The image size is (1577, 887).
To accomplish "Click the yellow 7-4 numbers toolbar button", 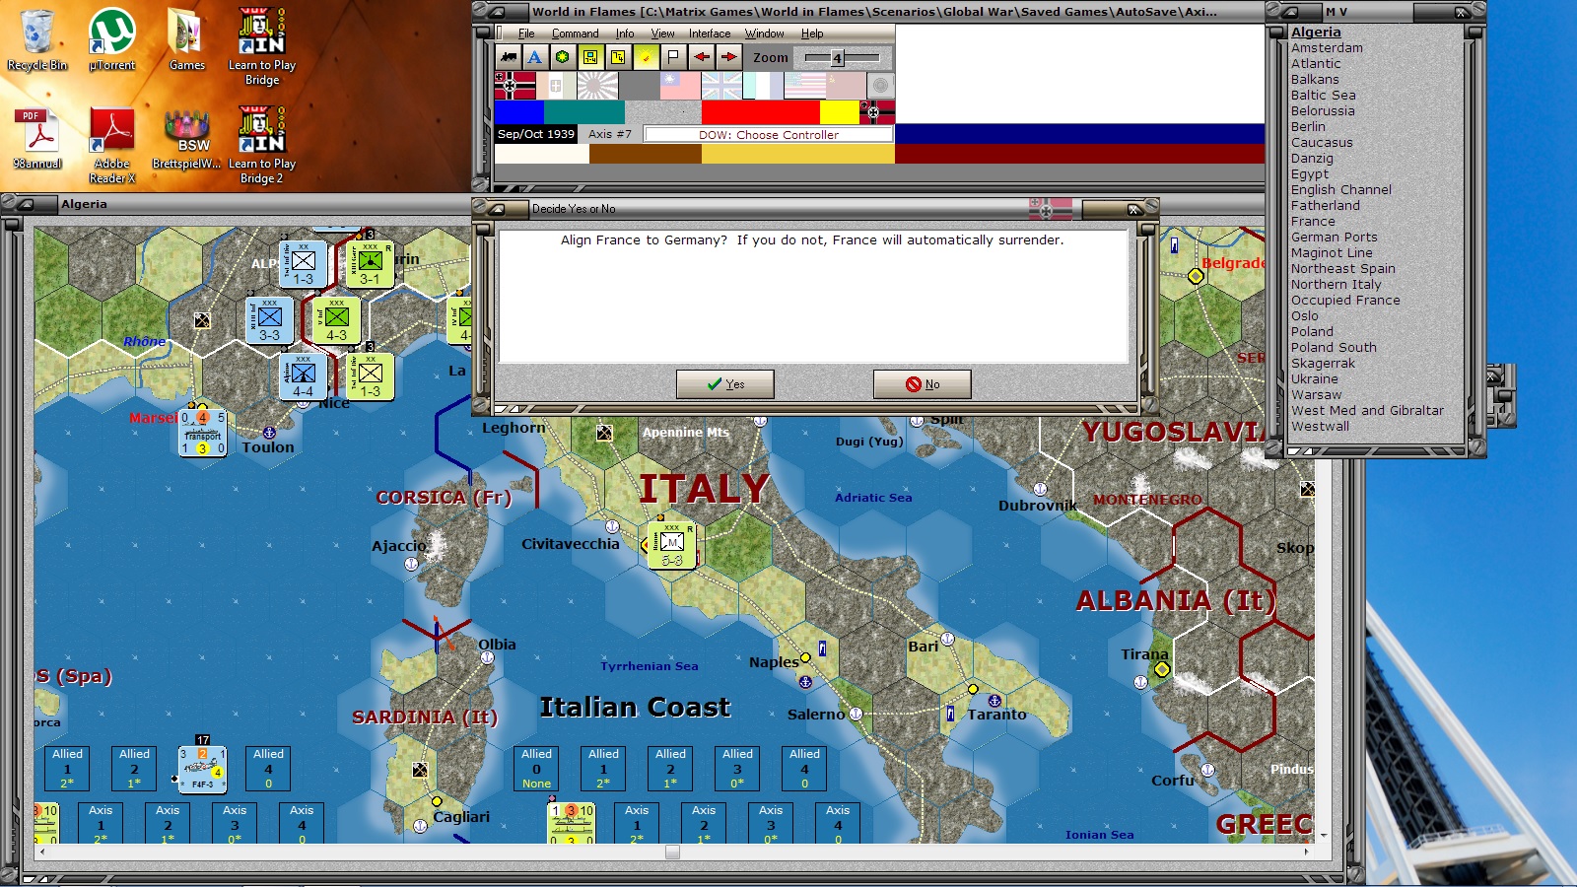I will coord(617,57).
